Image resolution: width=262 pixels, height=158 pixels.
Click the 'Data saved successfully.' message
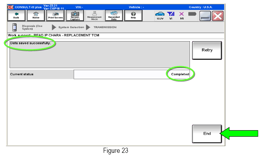click(x=30, y=43)
